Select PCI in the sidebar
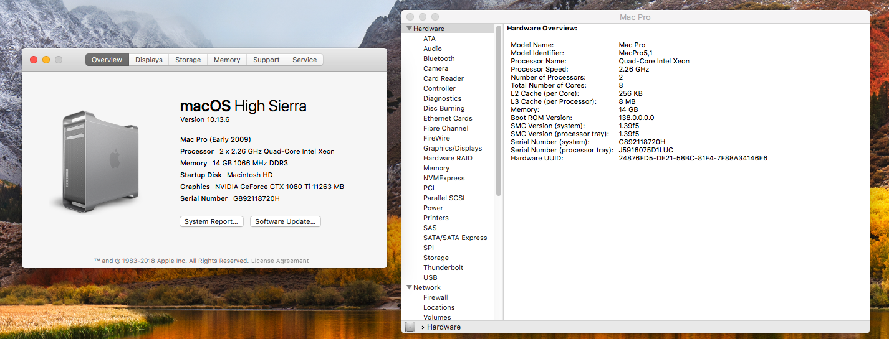This screenshot has width=889, height=339. [429, 188]
